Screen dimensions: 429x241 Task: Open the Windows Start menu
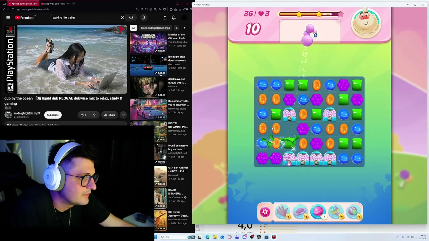click(156, 237)
